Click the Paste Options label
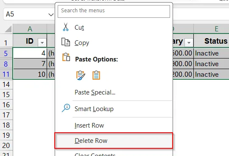Screen dimensions: 229x156 point(96,59)
